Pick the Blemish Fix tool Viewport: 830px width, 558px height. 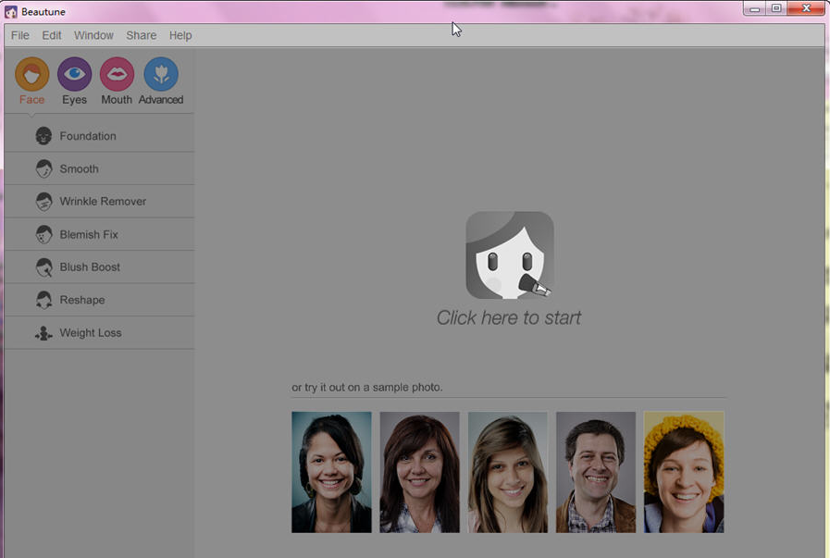89,235
